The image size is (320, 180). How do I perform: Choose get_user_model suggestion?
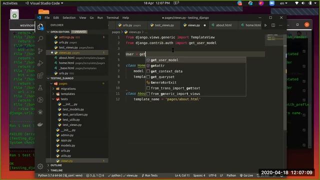coord(195,60)
